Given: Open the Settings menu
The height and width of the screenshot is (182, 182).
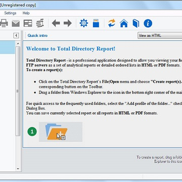Looking at the screenshot, I should click(10, 13).
